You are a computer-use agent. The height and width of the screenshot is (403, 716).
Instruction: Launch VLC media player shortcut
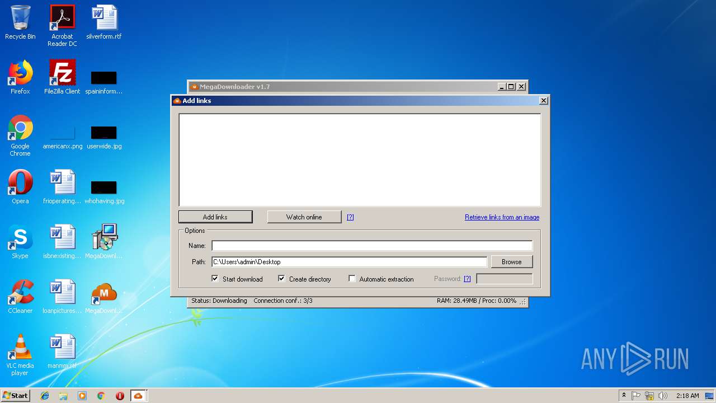(x=20, y=355)
